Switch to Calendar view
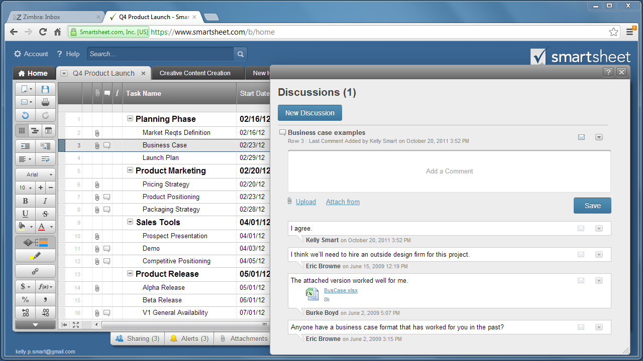The image size is (643, 361). click(x=49, y=131)
